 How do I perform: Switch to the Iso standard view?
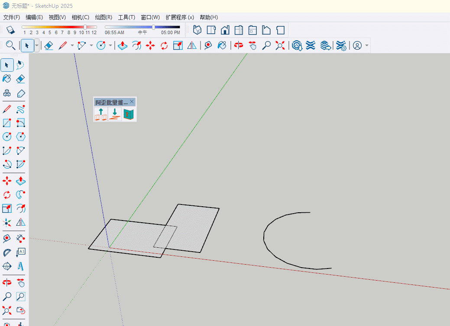pos(197,30)
